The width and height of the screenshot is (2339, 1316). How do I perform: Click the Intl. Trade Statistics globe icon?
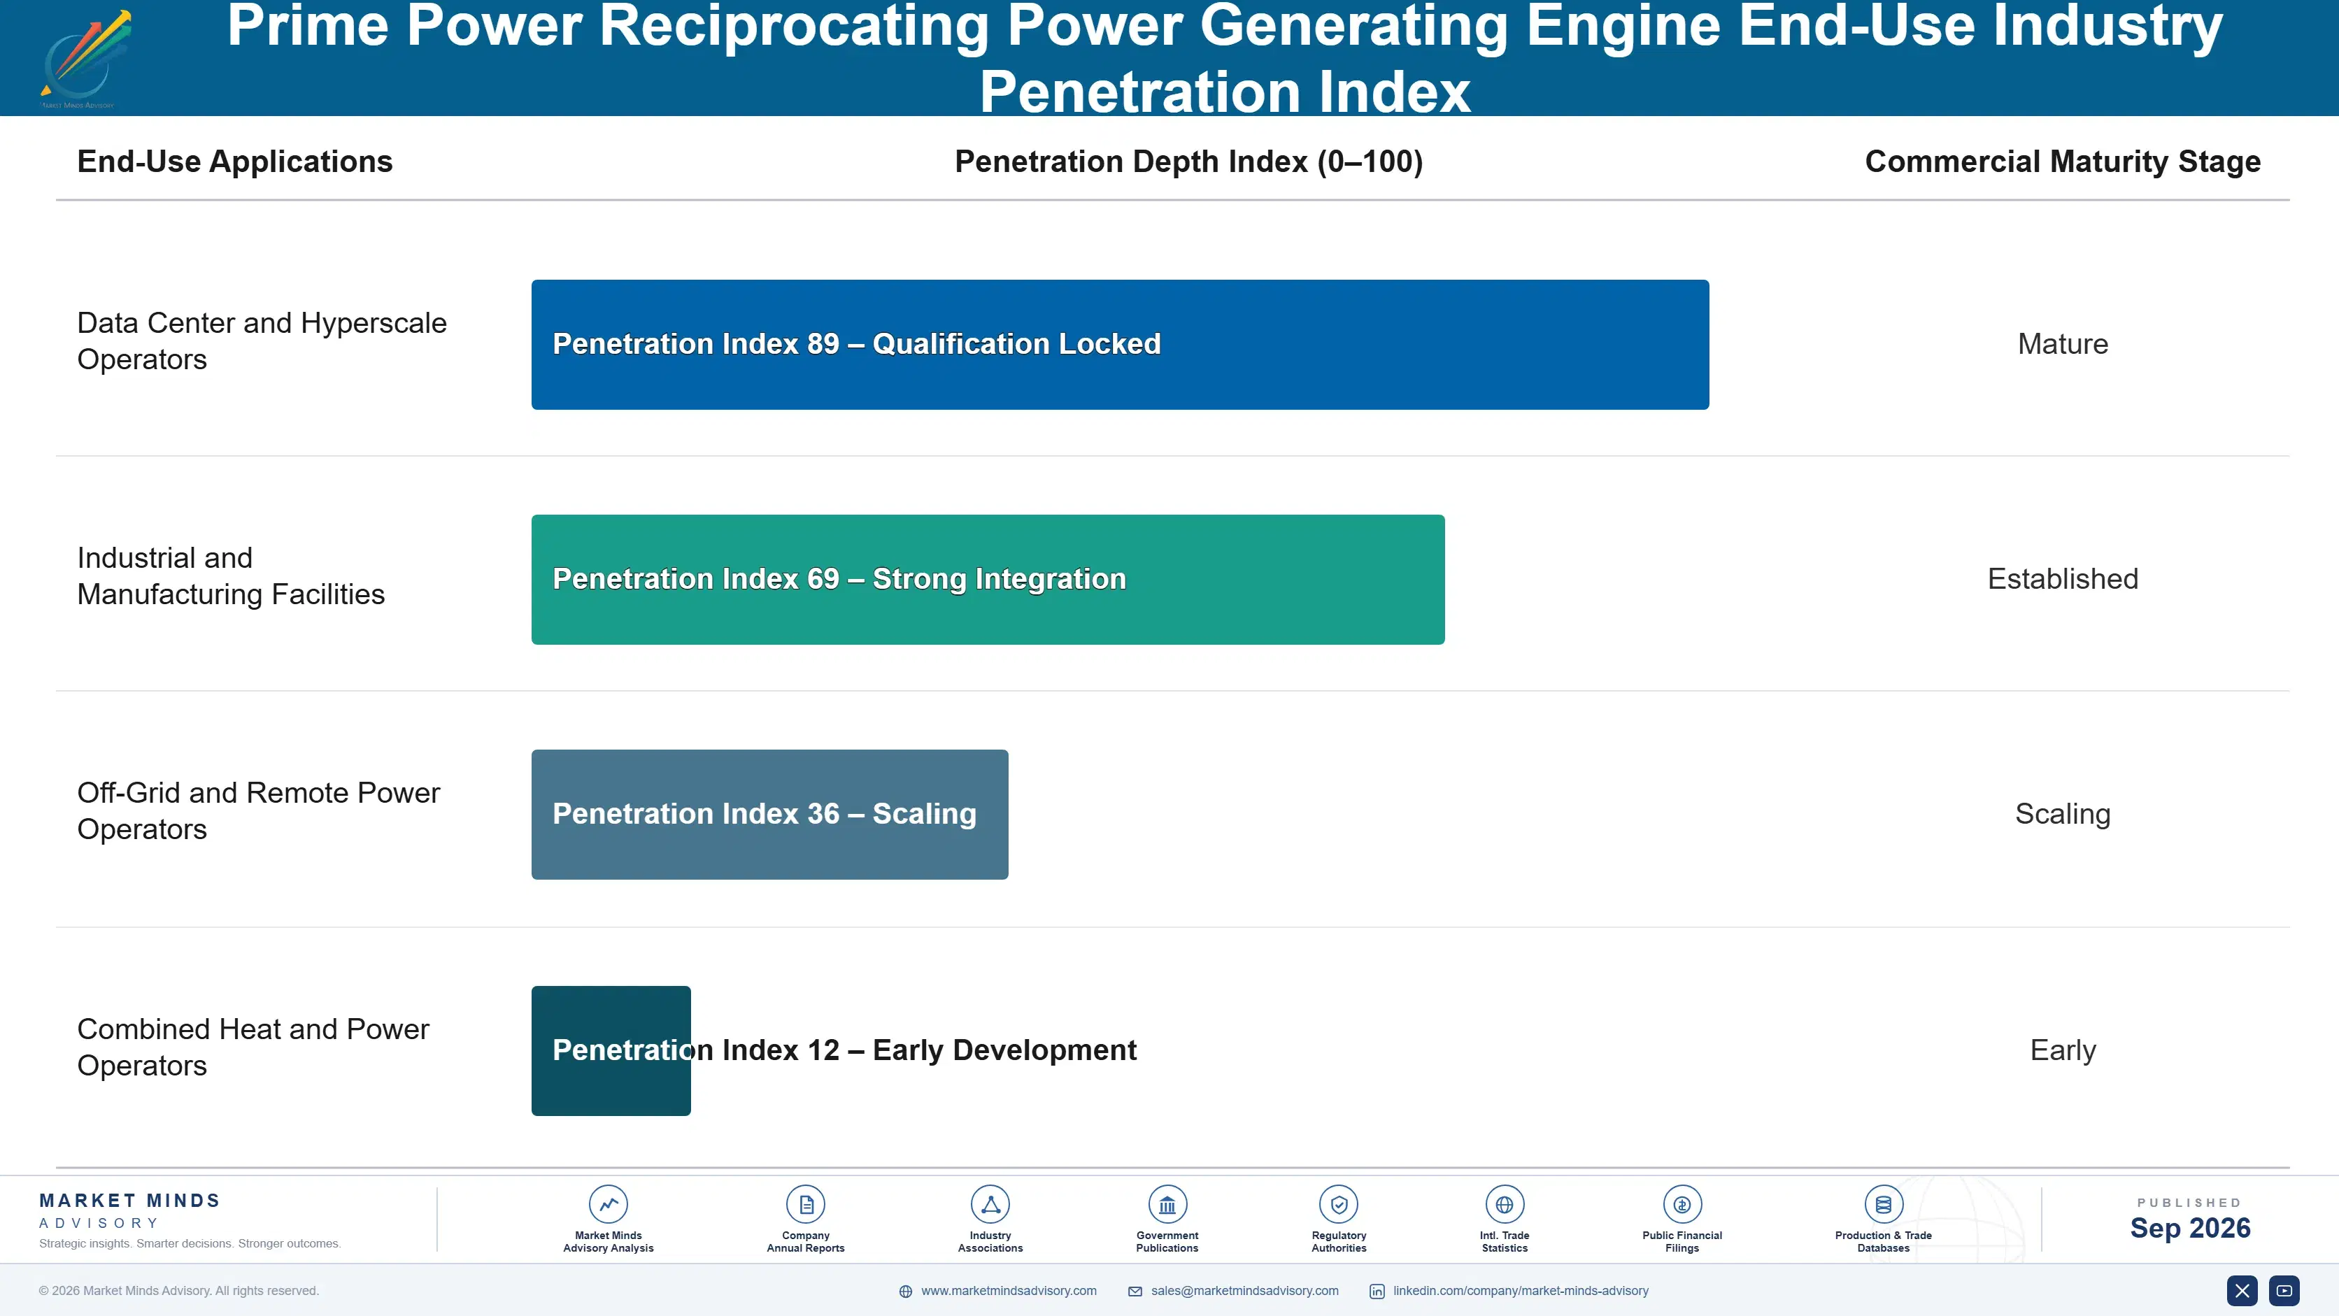coord(1505,1204)
